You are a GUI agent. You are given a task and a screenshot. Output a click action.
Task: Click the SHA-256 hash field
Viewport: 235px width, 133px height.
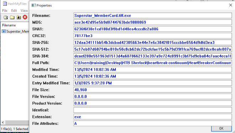pos(152,42)
